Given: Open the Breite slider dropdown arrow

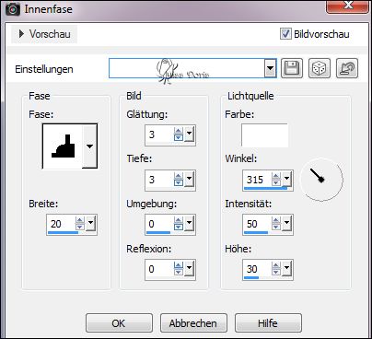Looking at the screenshot, I should pos(91,223).
